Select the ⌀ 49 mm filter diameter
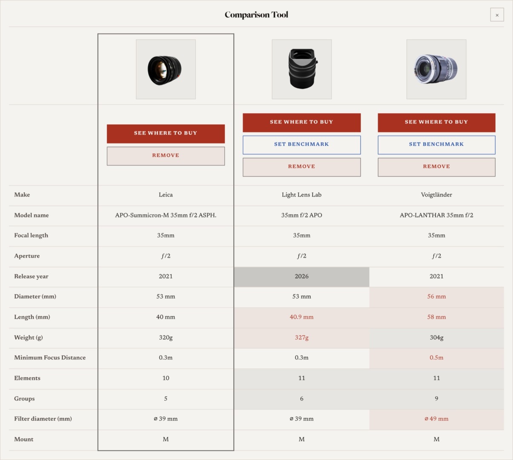Viewport: 513px width, 460px height. click(x=436, y=419)
